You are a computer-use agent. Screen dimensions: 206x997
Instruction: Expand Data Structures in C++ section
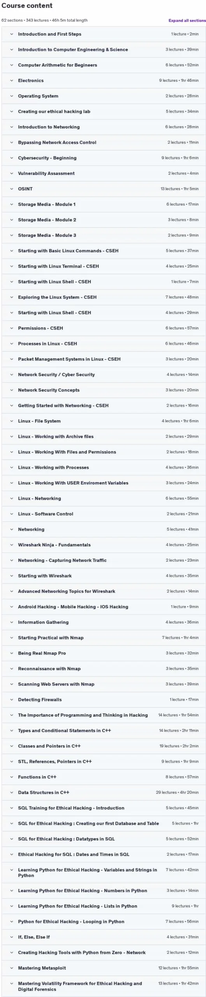pyautogui.click(x=104, y=793)
